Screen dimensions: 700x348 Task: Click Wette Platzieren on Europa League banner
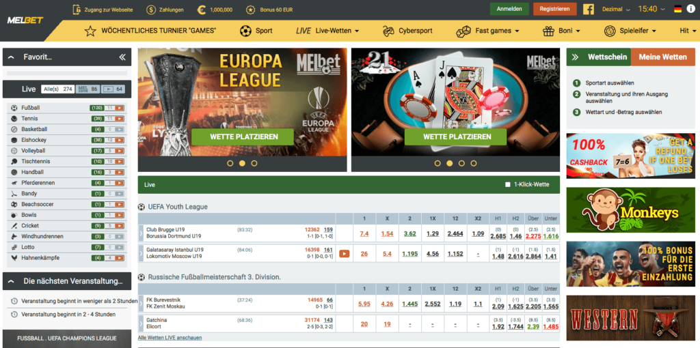click(243, 136)
